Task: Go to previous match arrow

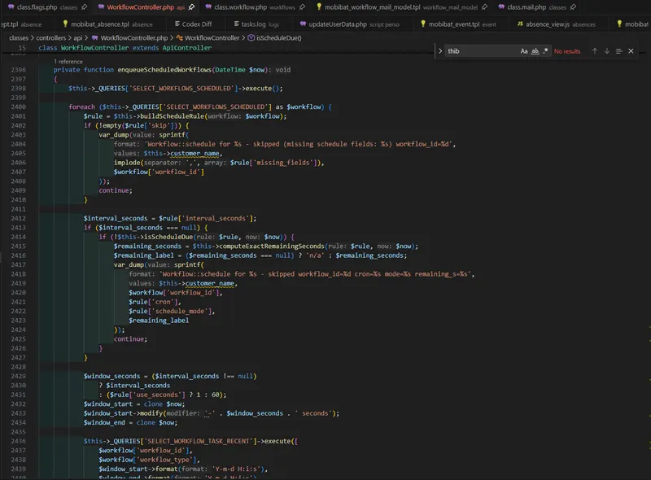Action: 595,51
